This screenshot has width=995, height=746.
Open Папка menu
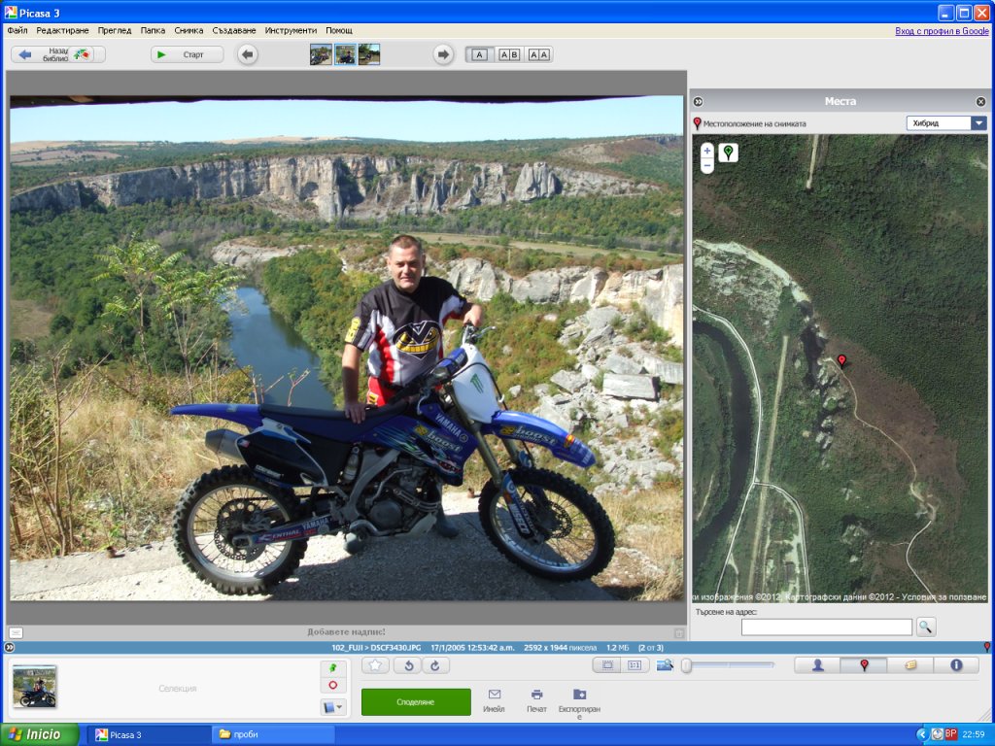coord(153,30)
